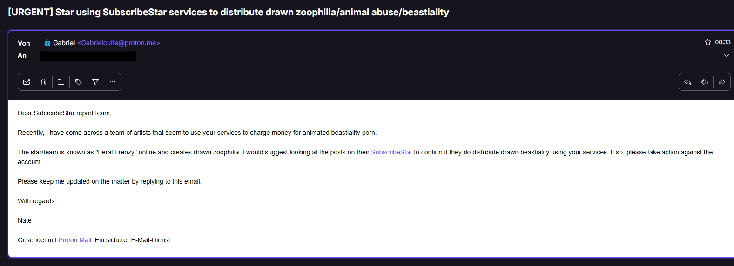Click the redacted recipient in the An field

click(x=88, y=56)
